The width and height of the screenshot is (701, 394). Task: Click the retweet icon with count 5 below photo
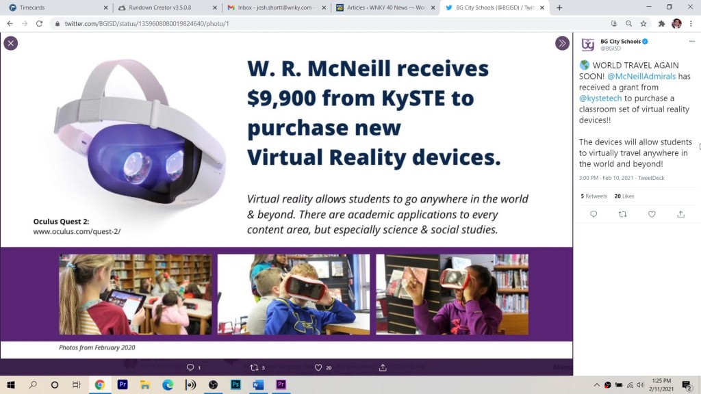[257, 367]
